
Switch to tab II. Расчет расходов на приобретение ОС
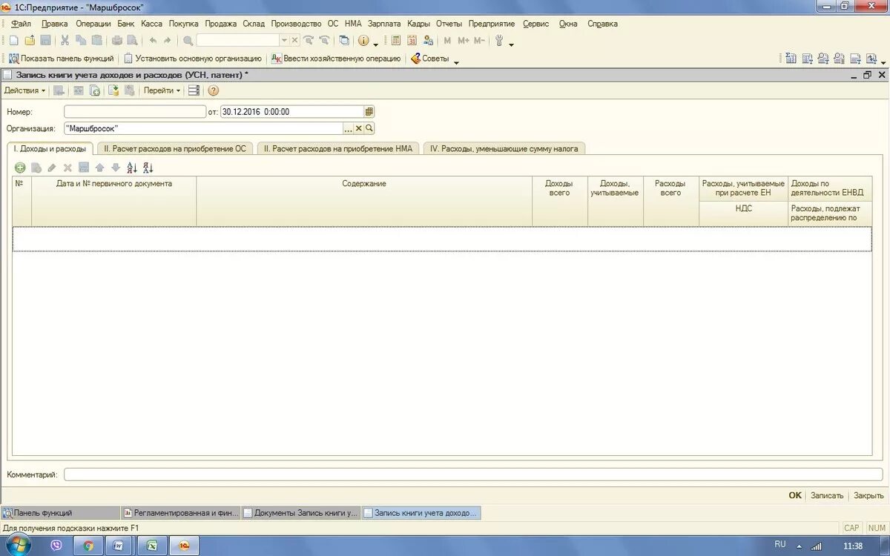coord(175,148)
